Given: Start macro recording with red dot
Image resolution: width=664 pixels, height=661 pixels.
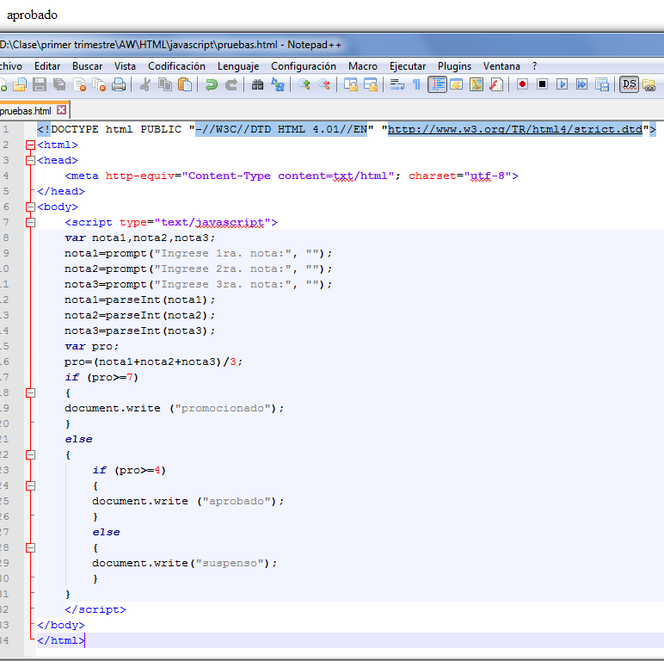Looking at the screenshot, I should click(523, 84).
